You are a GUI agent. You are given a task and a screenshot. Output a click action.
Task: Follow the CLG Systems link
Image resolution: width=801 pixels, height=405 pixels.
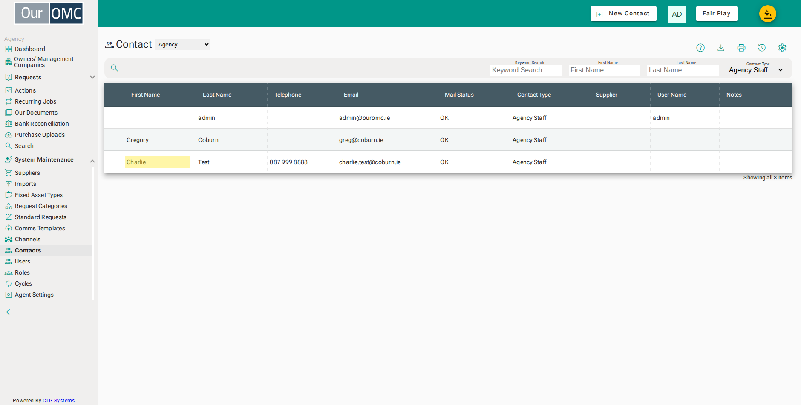tap(58, 401)
